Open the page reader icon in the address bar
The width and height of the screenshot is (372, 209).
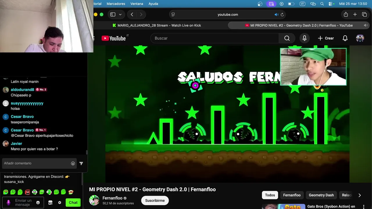(173, 15)
